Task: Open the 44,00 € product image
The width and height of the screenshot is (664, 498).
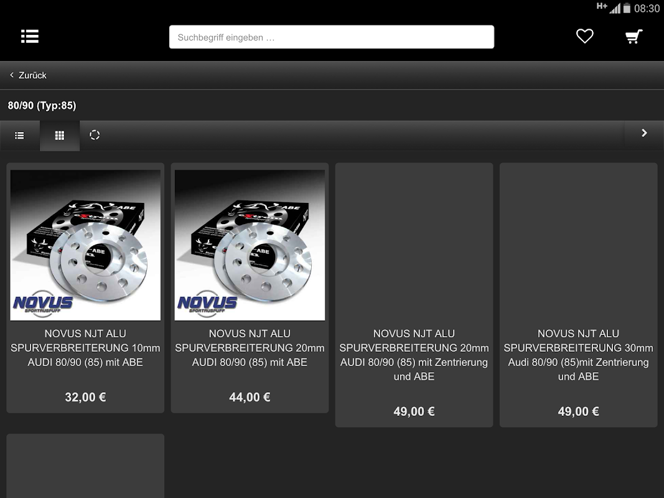Action: pos(250,245)
